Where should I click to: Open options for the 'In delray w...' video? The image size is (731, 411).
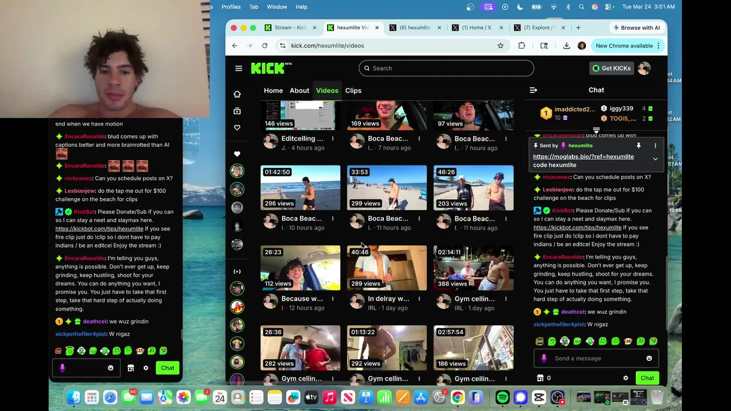419,299
